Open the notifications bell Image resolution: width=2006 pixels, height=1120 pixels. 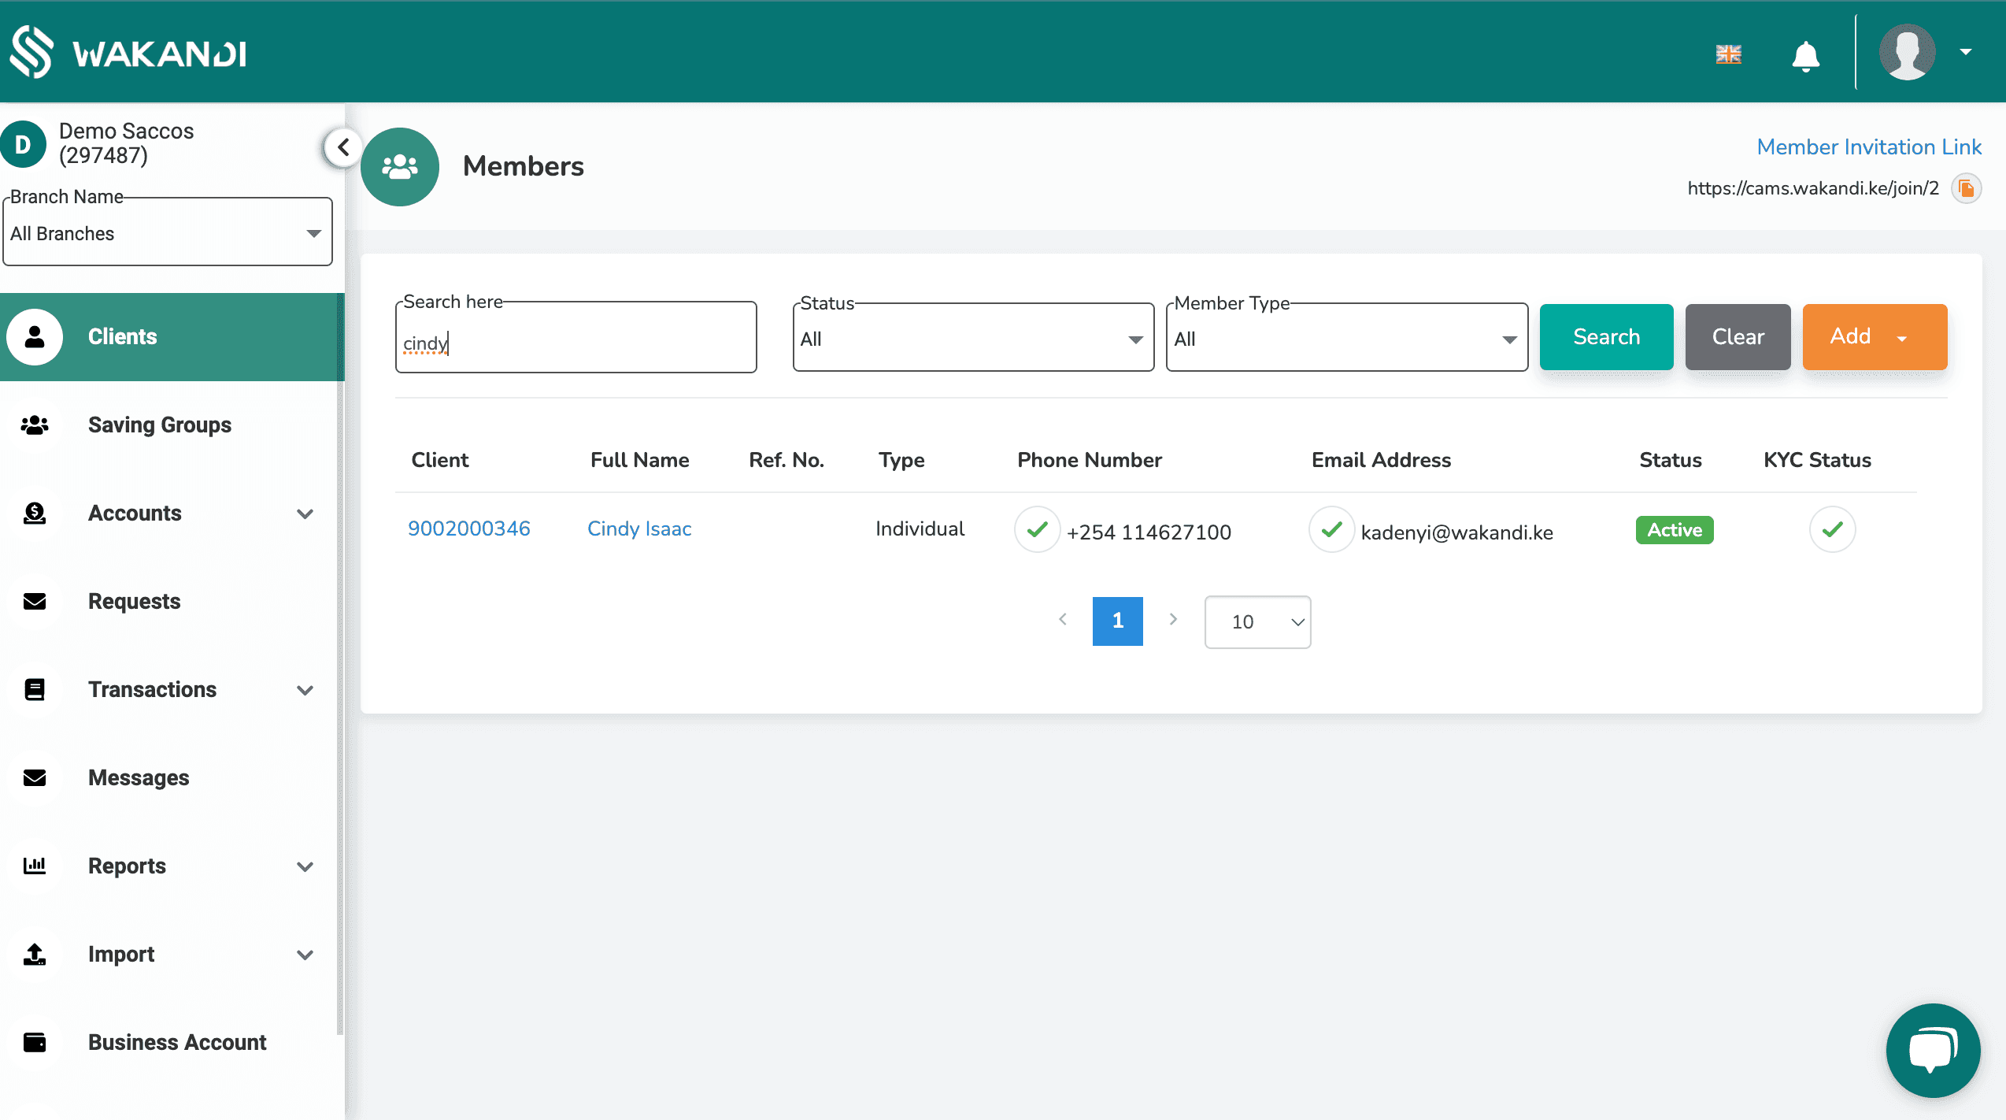(1805, 55)
